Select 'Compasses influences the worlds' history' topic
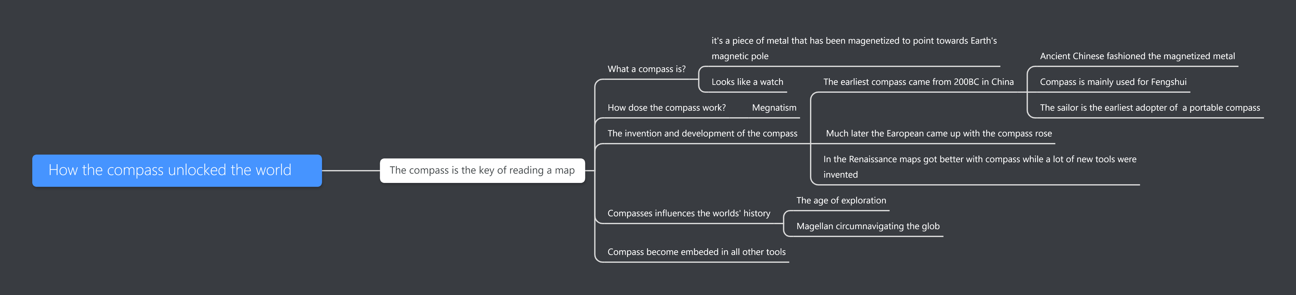Image resolution: width=1296 pixels, height=295 pixels. 688,213
